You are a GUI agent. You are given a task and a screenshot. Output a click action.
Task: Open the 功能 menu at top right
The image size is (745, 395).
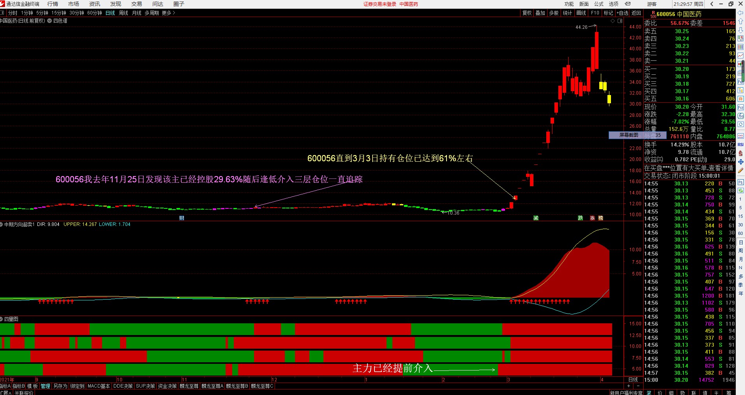(569, 4)
